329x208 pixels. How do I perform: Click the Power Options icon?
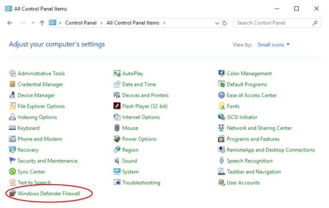pyautogui.click(x=117, y=139)
